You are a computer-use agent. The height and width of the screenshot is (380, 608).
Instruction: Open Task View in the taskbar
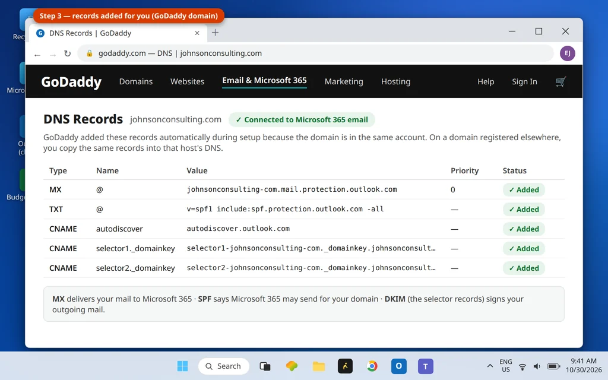(265, 366)
